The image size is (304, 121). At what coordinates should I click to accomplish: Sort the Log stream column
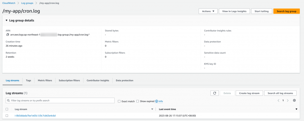pos(152,109)
